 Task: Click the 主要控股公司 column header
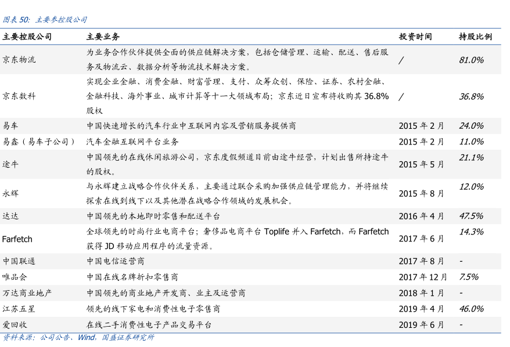pos(27,37)
